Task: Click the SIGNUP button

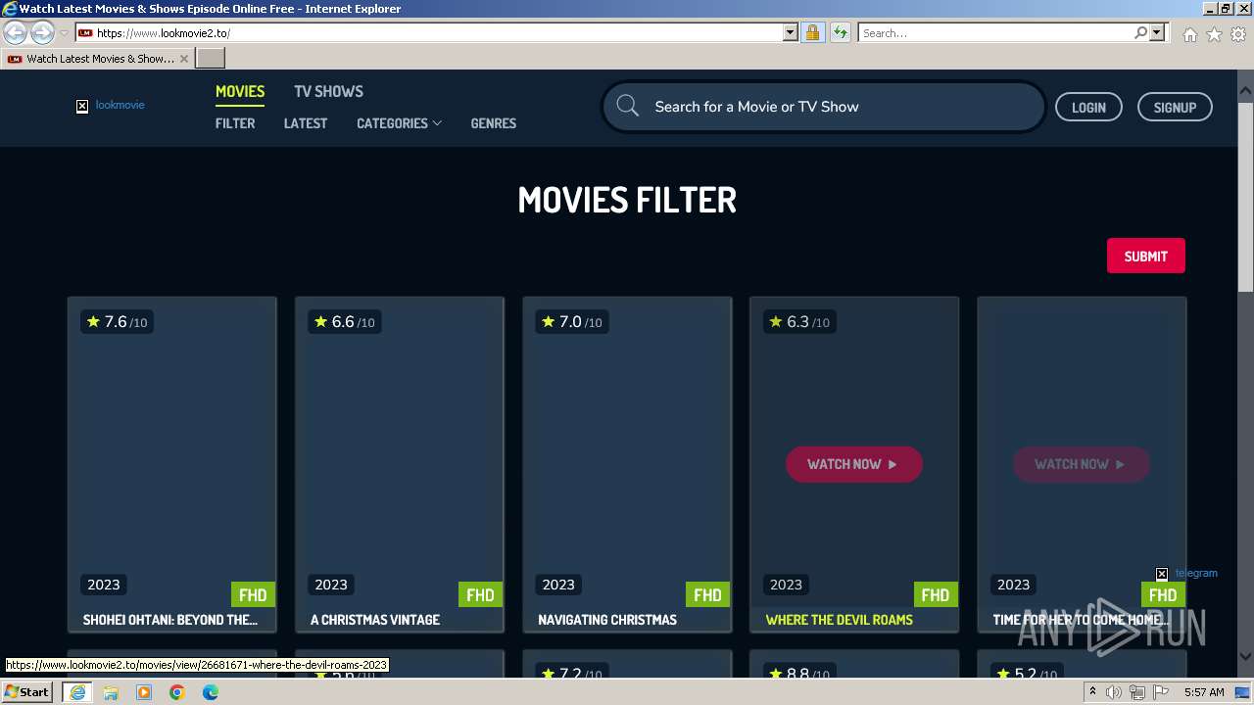Action: (x=1175, y=107)
